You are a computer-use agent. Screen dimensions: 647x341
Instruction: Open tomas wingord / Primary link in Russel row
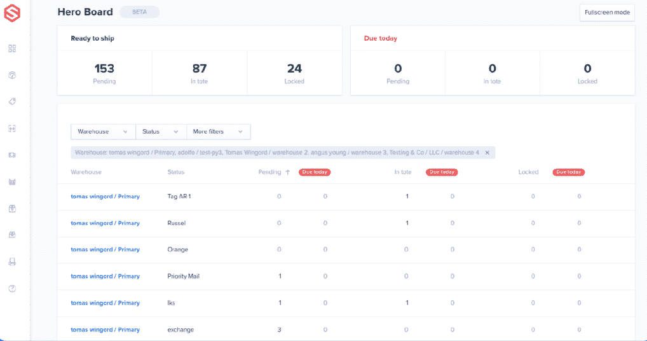106,223
